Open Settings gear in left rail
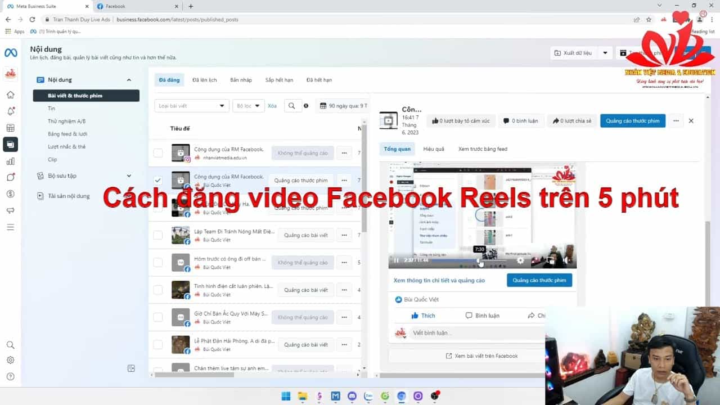The width and height of the screenshot is (720, 405). [10, 361]
